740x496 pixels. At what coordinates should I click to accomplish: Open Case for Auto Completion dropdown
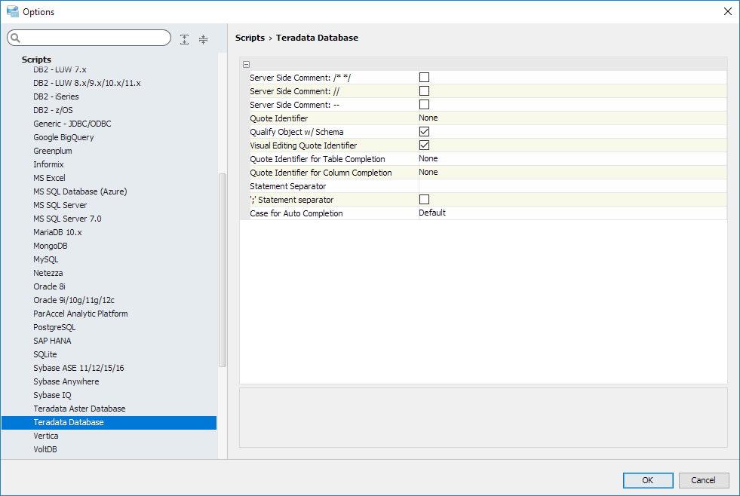coord(572,213)
